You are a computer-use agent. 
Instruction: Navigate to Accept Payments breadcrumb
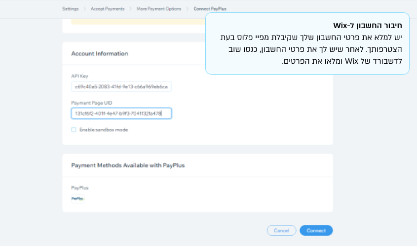coord(108,9)
